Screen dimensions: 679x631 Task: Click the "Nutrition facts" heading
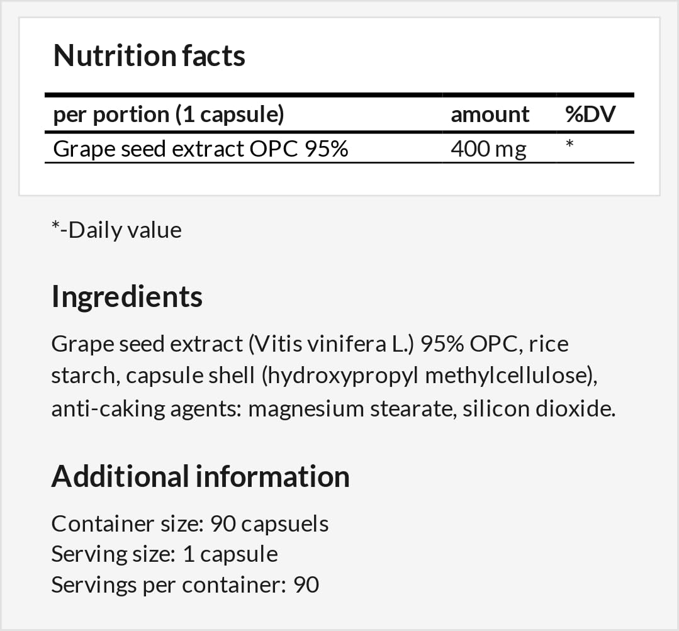pos(149,55)
